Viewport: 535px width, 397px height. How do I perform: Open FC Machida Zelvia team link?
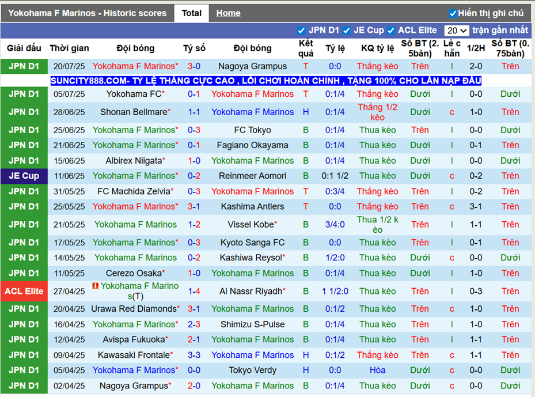pyautogui.click(x=134, y=191)
